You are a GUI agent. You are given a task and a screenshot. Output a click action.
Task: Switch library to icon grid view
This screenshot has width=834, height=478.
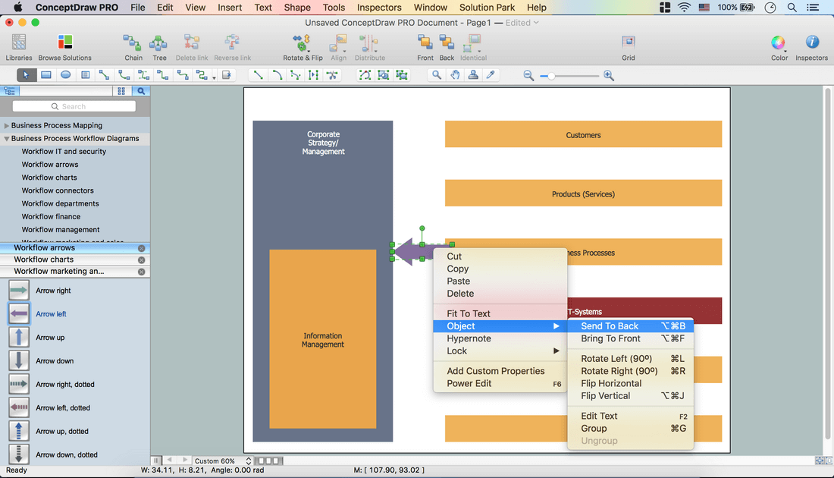pyautogui.click(x=121, y=91)
